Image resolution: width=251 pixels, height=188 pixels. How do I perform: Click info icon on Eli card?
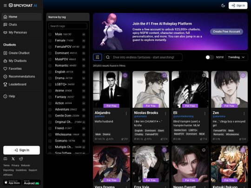(204, 75)
